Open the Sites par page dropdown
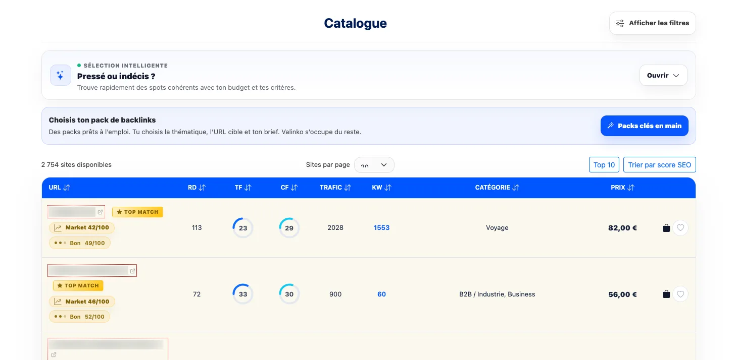This screenshot has height=360, width=735. pyautogui.click(x=374, y=165)
